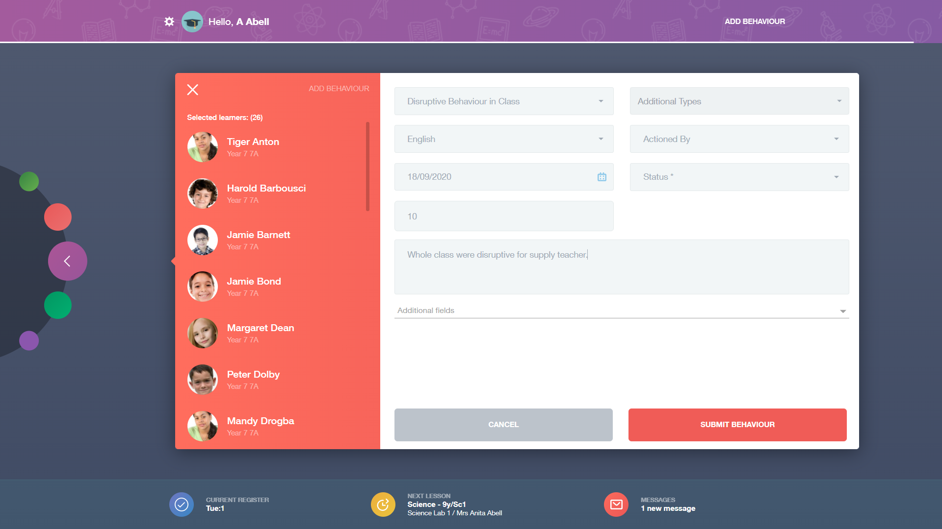This screenshot has height=529, width=942.
Task: Open the settings gear in the header
Action: (x=169, y=21)
